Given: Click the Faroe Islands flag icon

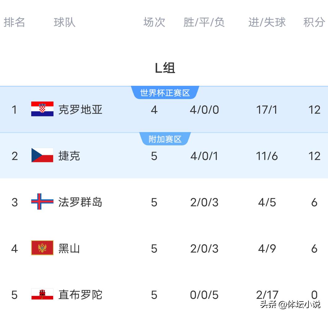Looking at the screenshot, I should pyautogui.click(x=42, y=202).
